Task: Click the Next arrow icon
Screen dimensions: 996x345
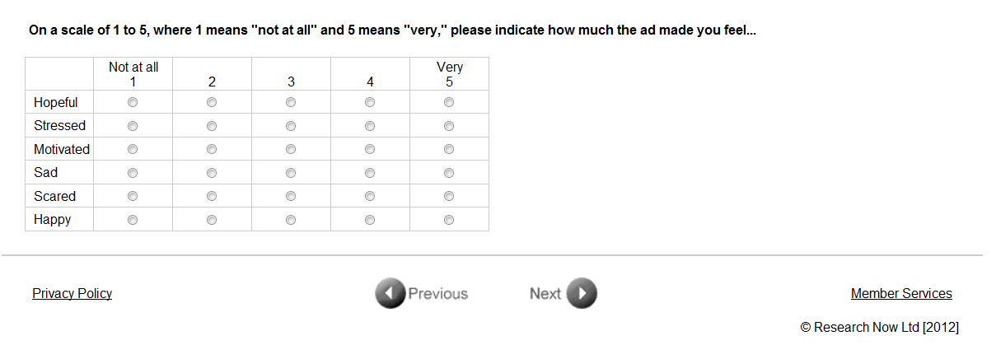Action: point(582,294)
